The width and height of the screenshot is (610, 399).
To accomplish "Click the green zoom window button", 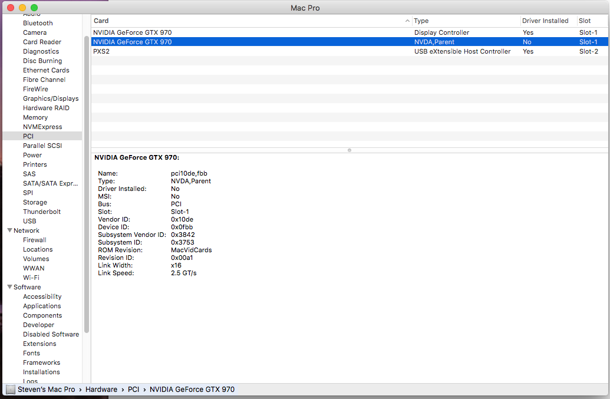I will pyautogui.click(x=34, y=8).
